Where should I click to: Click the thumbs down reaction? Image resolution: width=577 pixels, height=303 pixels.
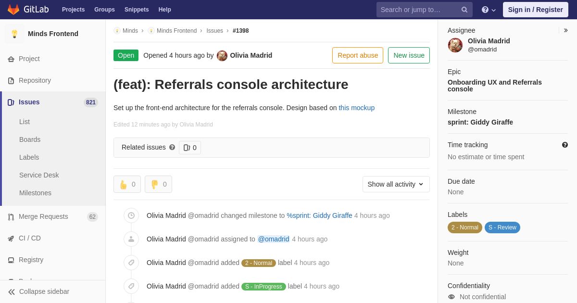coord(158,184)
